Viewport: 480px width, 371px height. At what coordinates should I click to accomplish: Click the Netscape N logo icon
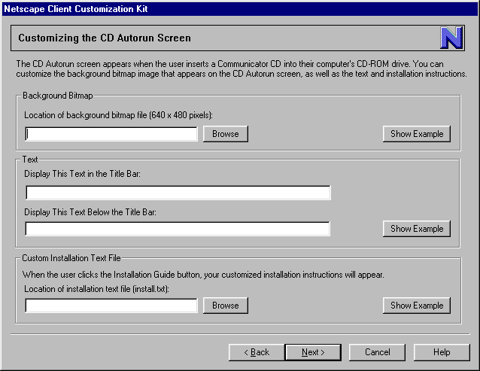click(451, 38)
